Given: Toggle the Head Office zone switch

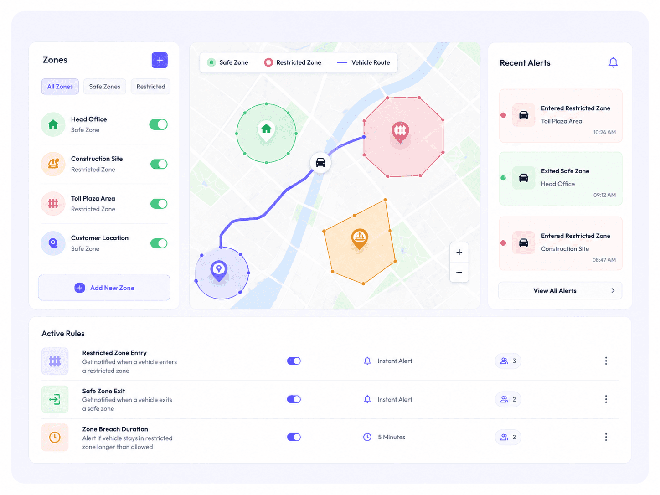Looking at the screenshot, I should pos(159,124).
